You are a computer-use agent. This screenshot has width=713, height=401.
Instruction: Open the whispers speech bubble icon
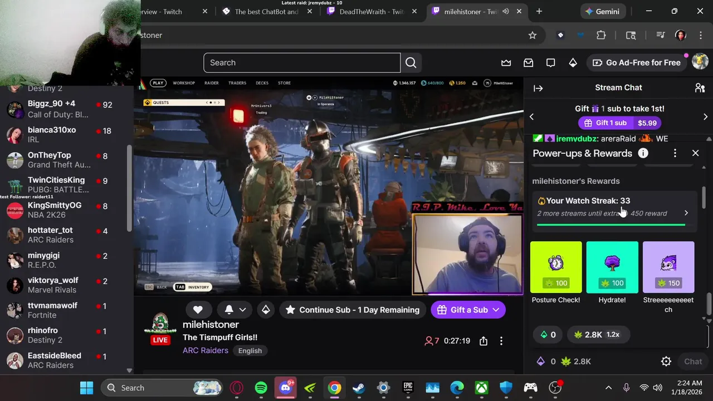(x=550, y=63)
